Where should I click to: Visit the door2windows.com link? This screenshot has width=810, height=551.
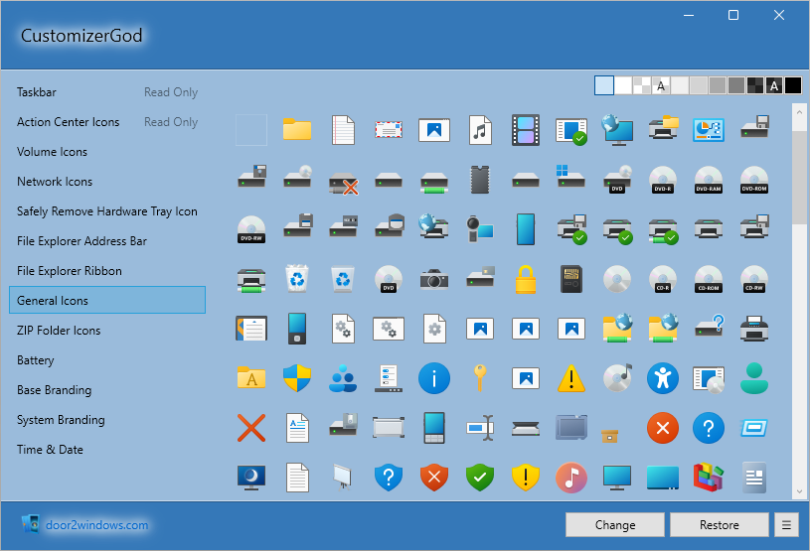(x=96, y=524)
